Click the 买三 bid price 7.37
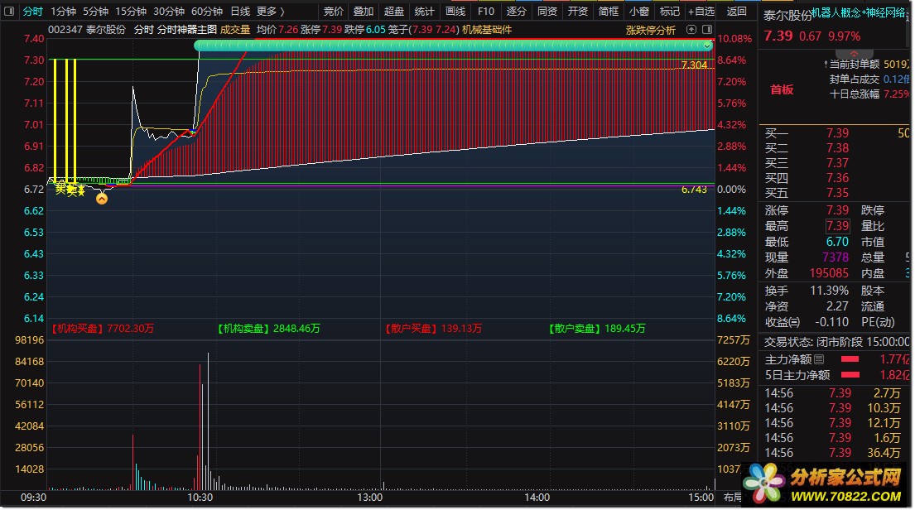The width and height of the screenshot is (915, 510). click(x=837, y=163)
